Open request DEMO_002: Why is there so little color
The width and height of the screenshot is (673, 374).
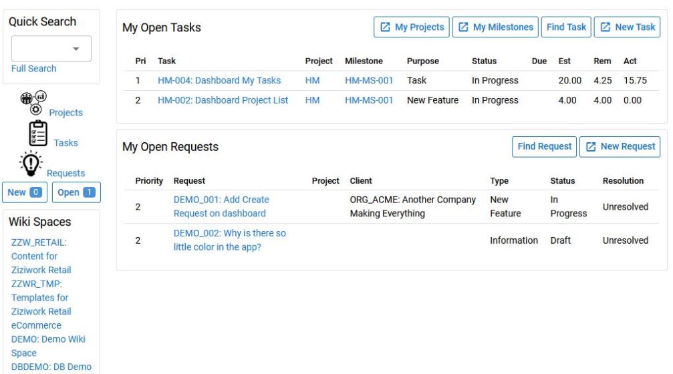click(x=230, y=240)
